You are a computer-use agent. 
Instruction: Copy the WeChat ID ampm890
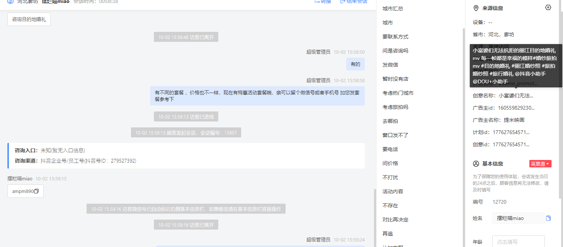click(36, 191)
